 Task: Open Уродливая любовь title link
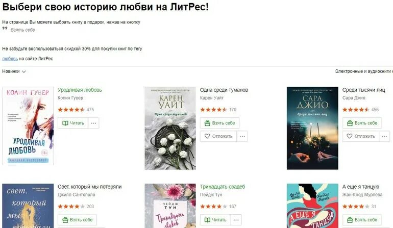pos(80,90)
